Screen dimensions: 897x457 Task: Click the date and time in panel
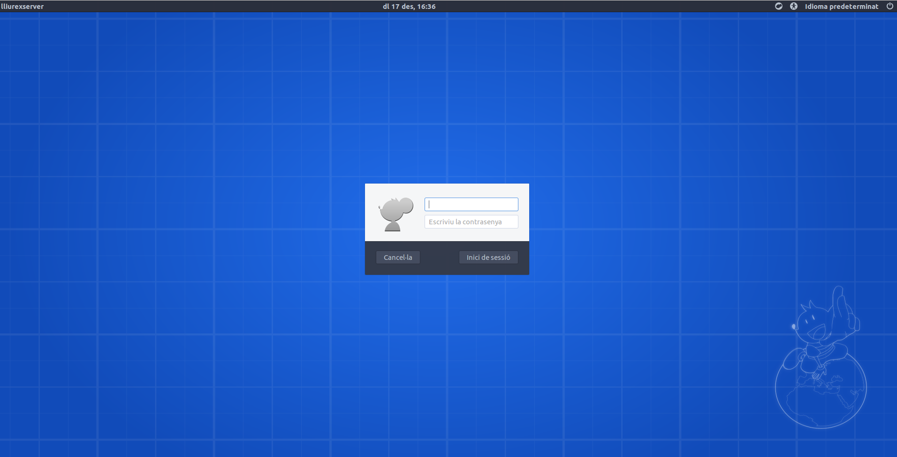[409, 7]
